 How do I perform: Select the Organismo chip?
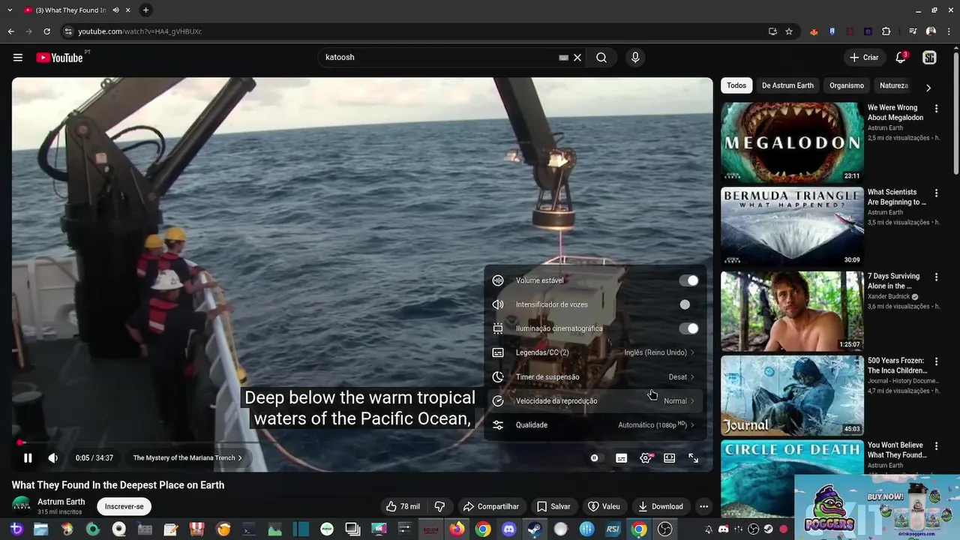click(x=847, y=85)
